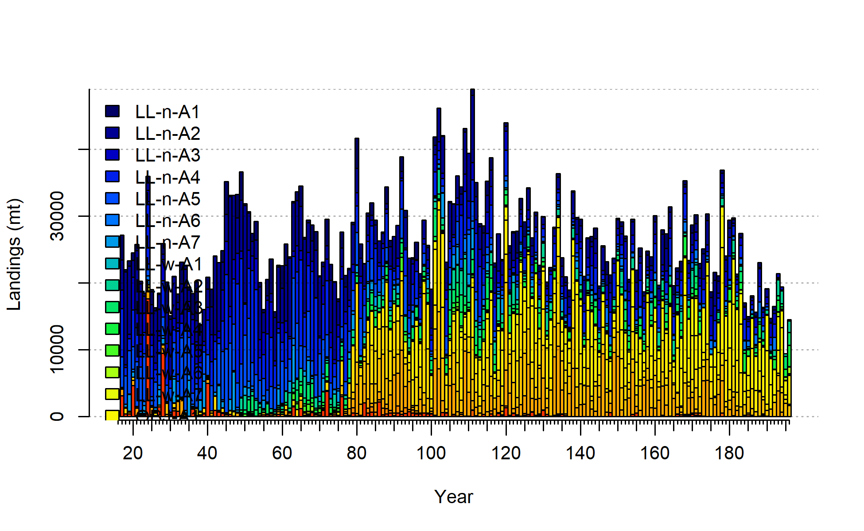This screenshot has height=531, width=864.
Task: Select the x-axis tick label 80
Action: [357, 453]
